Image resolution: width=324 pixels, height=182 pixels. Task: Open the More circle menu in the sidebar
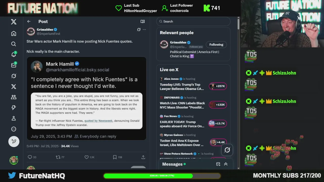coord(14,129)
